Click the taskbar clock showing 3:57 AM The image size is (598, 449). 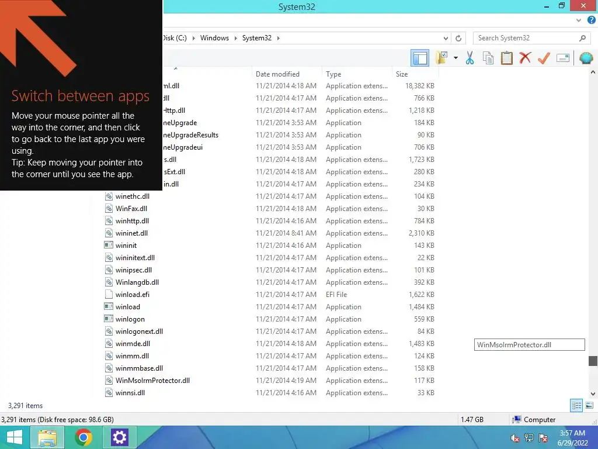point(572,438)
